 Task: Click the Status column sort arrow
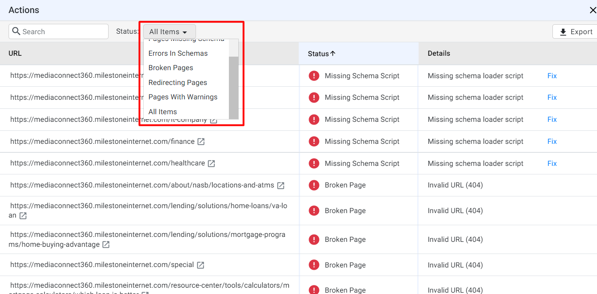(333, 53)
